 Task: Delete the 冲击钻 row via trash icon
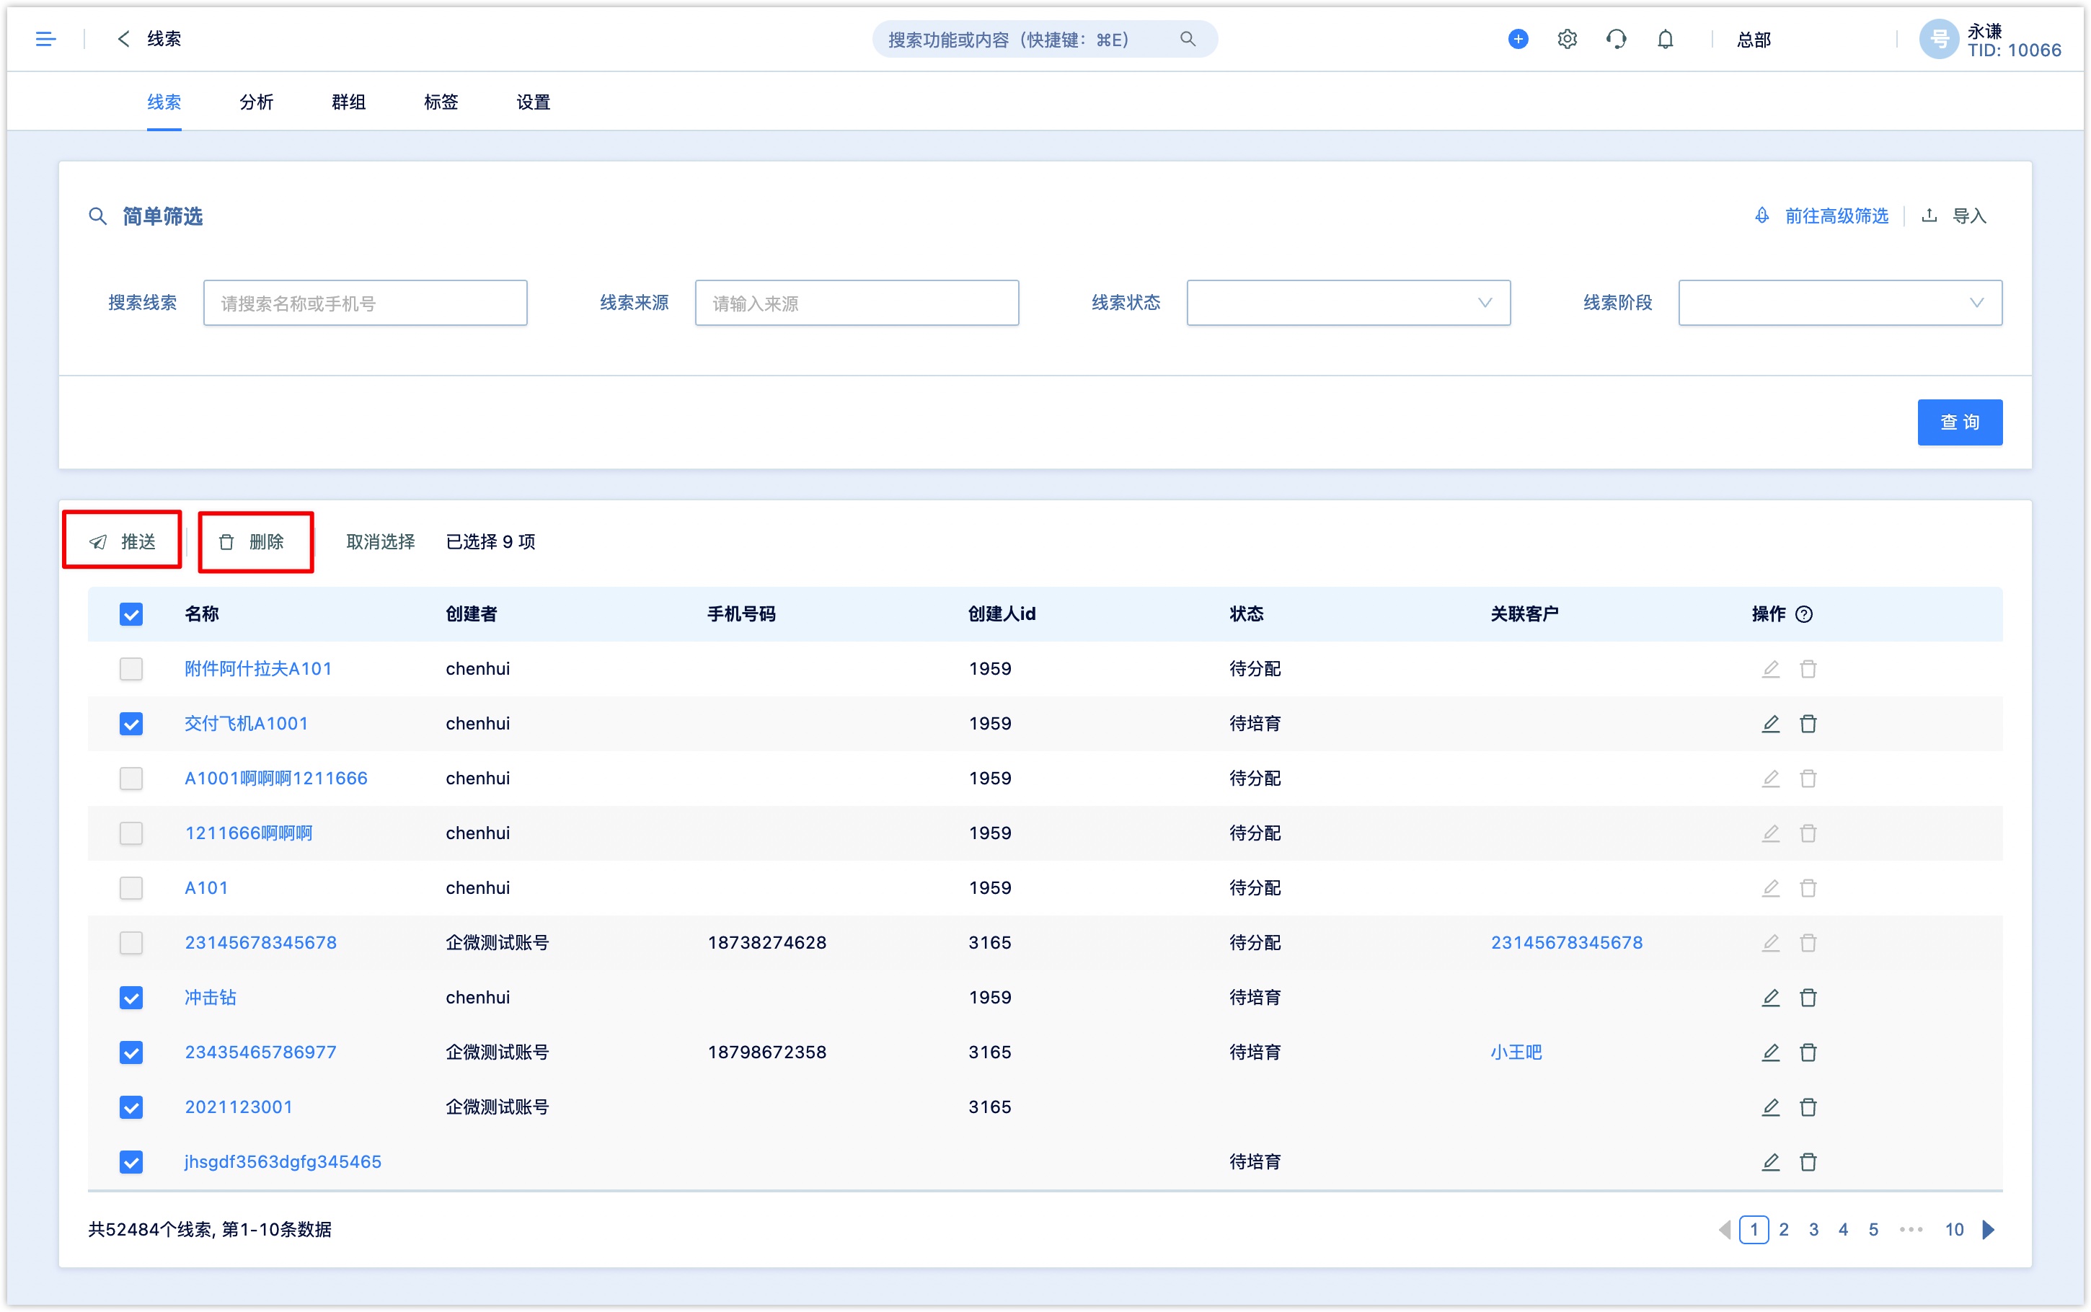(1808, 997)
